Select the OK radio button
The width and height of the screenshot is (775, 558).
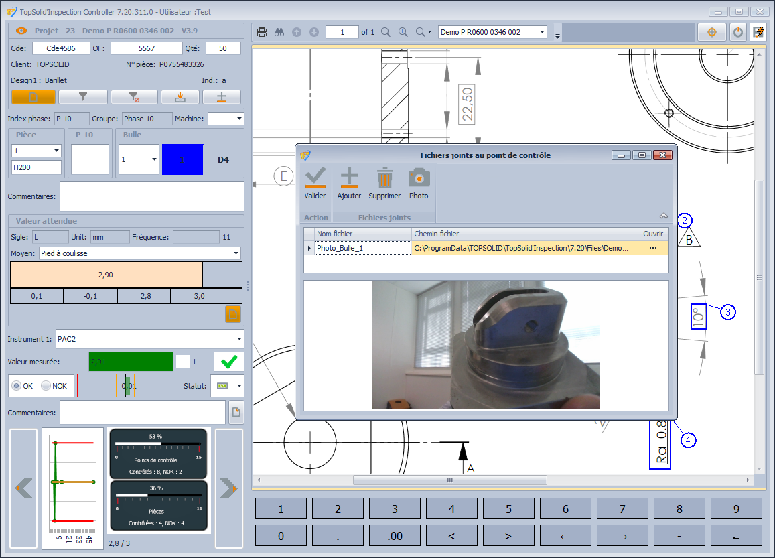17,386
